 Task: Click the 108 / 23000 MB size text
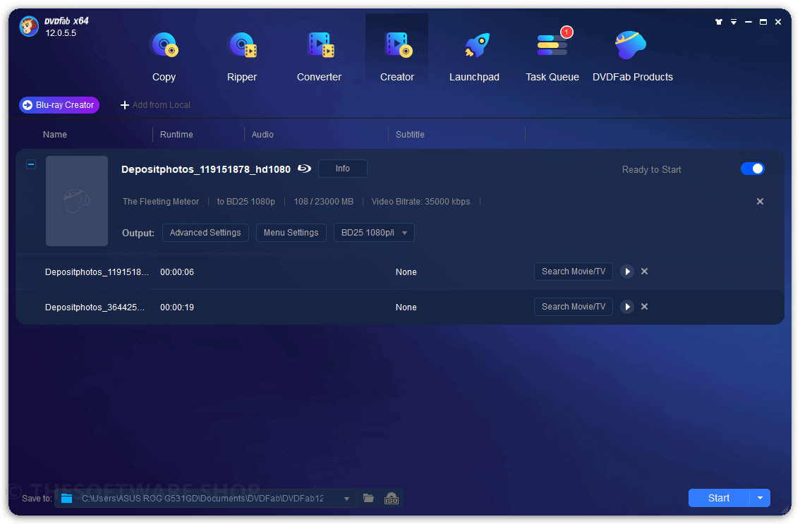[x=324, y=202]
